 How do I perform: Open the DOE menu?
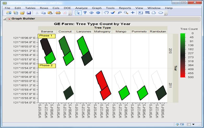(x=67, y=8)
